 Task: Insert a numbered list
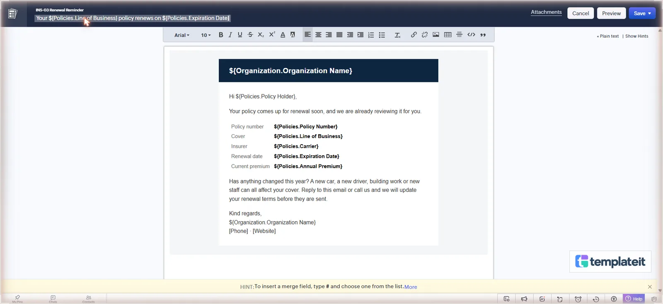point(371,35)
